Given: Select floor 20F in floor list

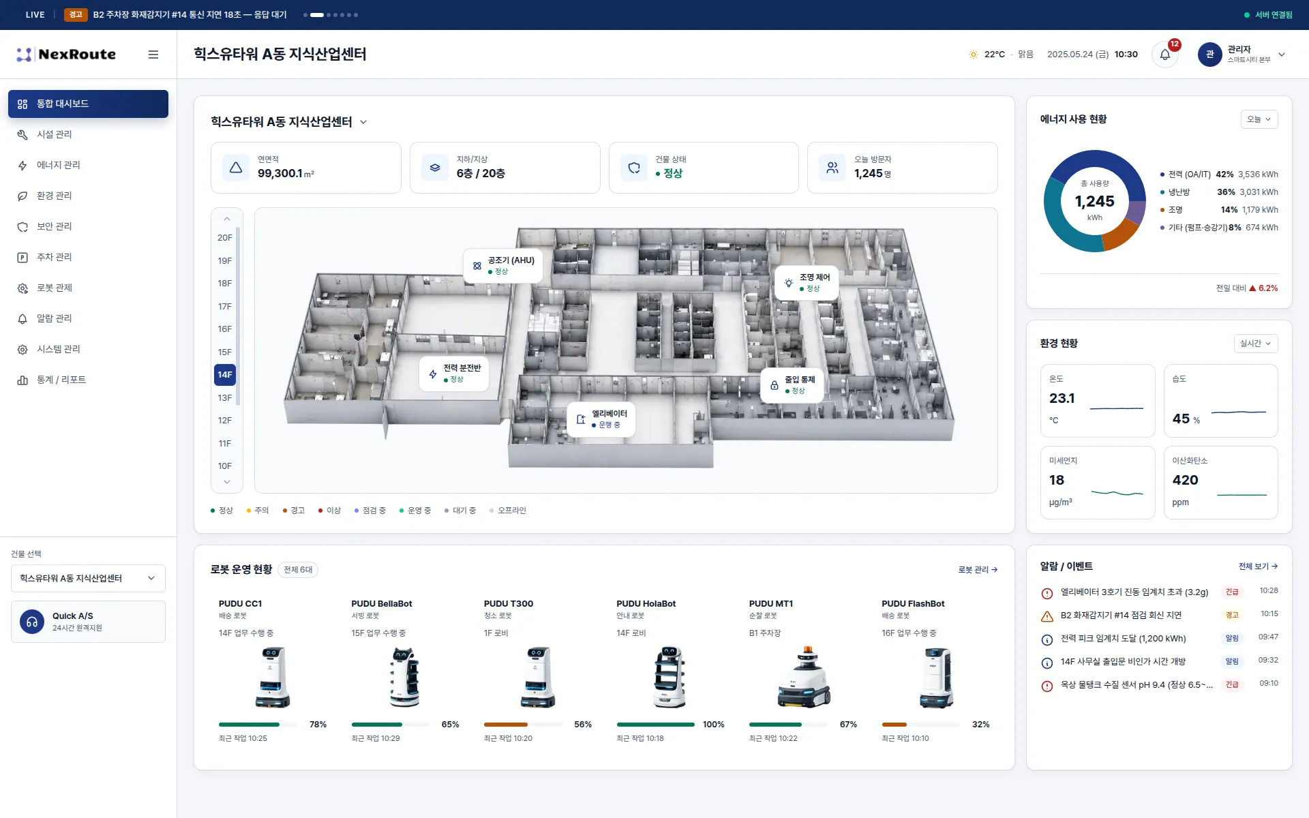Looking at the screenshot, I should (x=225, y=238).
